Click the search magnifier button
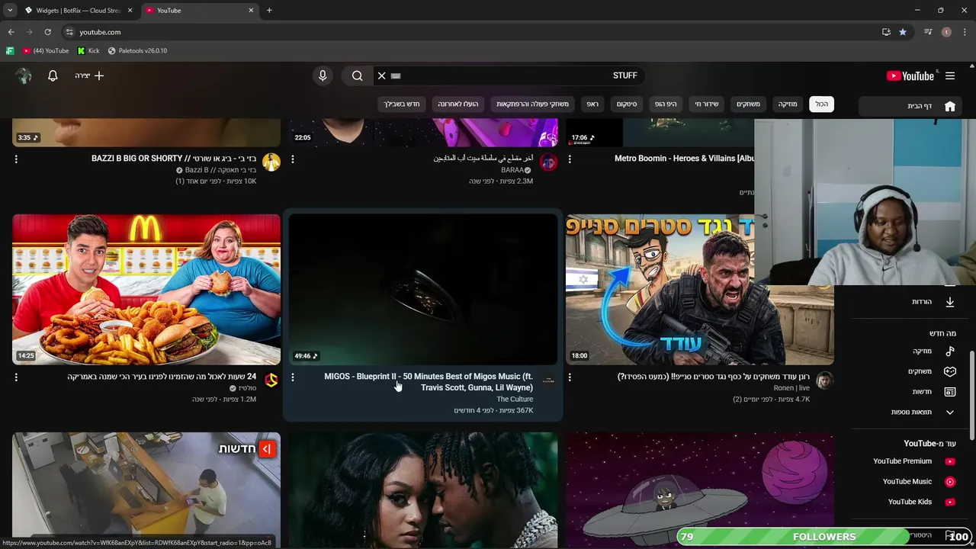The width and height of the screenshot is (976, 549). coord(357,75)
